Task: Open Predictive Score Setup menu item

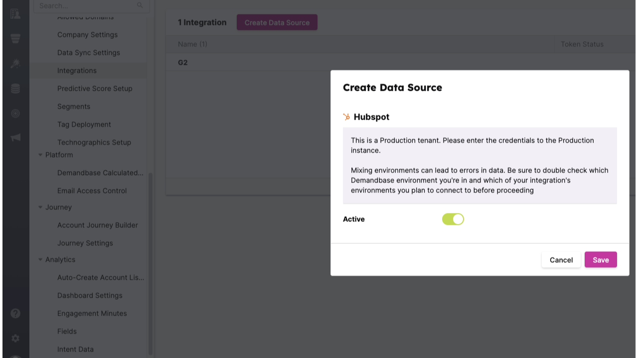Action: pyautogui.click(x=95, y=88)
